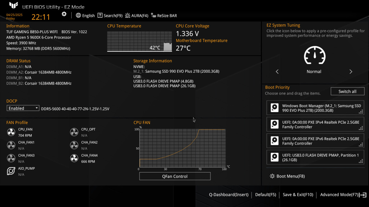Viewport: 369px width, 207px height.
Task: Click the 04/25/2025 date text
Action: (14, 15)
